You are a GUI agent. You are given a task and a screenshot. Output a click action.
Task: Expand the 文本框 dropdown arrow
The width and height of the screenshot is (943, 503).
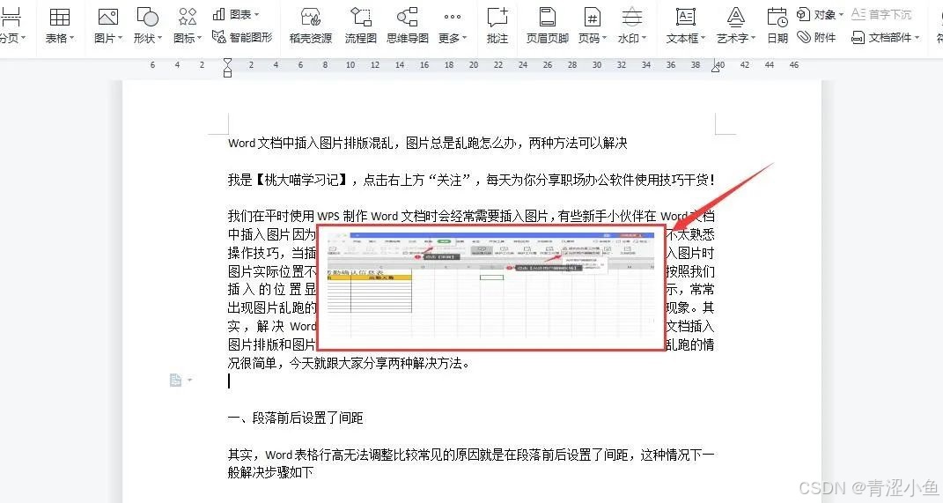coord(703,38)
